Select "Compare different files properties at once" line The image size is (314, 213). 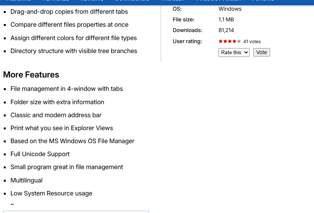pos(70,25)
